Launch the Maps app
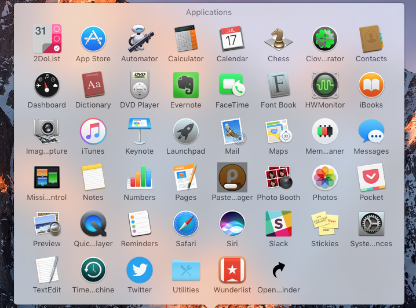416x308 pixels. tap(279, 131)
